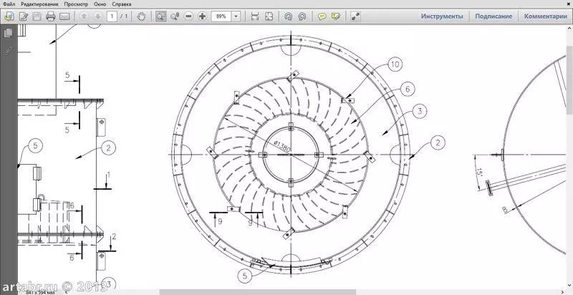Select the dynamic zoom magnifier tool

[x=175, y=16]
